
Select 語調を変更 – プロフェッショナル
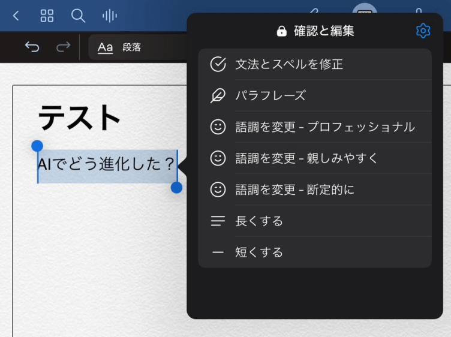pyautogui.click(x=315, y=127)
